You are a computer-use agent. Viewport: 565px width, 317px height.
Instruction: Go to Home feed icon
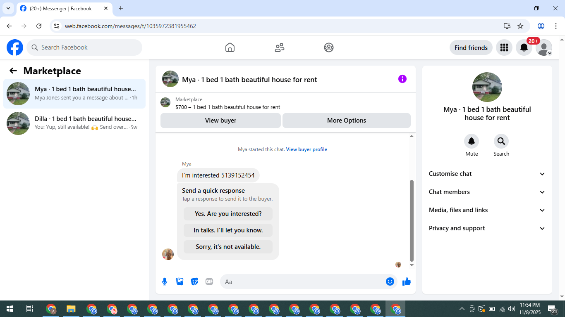click(x=230, y=47)
